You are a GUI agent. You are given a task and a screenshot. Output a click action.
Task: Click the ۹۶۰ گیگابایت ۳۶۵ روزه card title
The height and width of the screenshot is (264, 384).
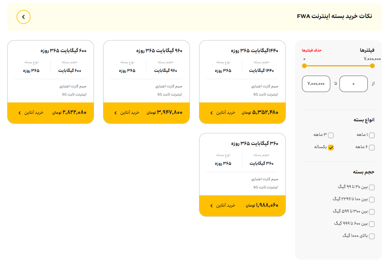pyautogui.click(x=159, y=51)
